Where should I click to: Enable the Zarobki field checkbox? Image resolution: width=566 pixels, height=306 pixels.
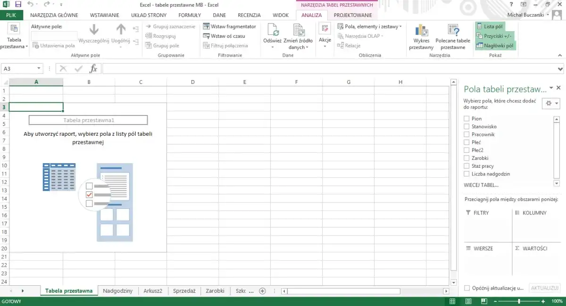pyautogui.click(x=466, y=158)
